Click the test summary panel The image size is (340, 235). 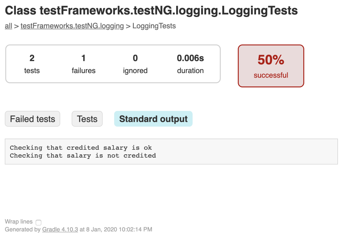pos(113,64)
